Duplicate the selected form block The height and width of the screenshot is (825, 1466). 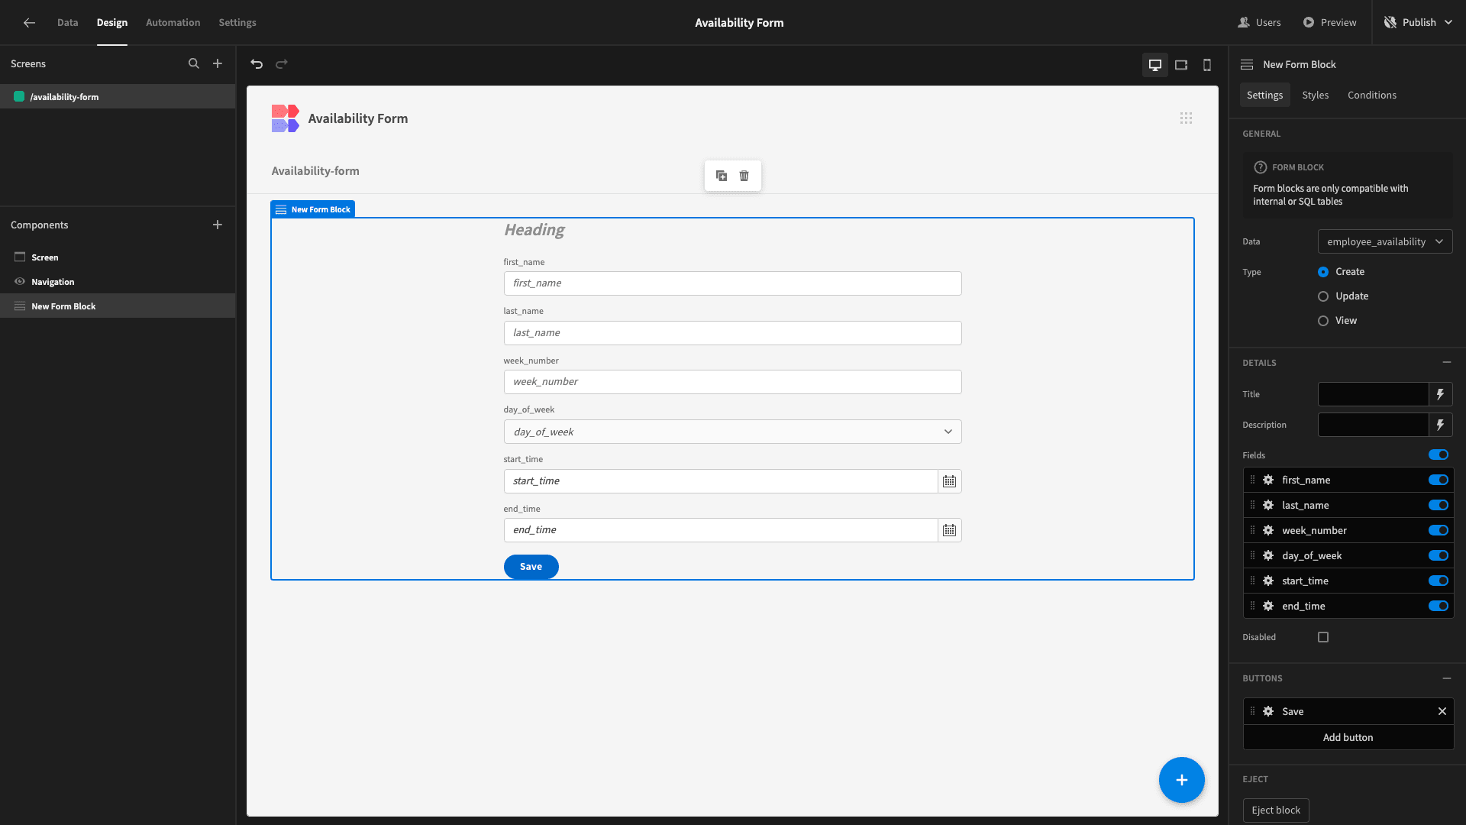click(x=722, y=176)
